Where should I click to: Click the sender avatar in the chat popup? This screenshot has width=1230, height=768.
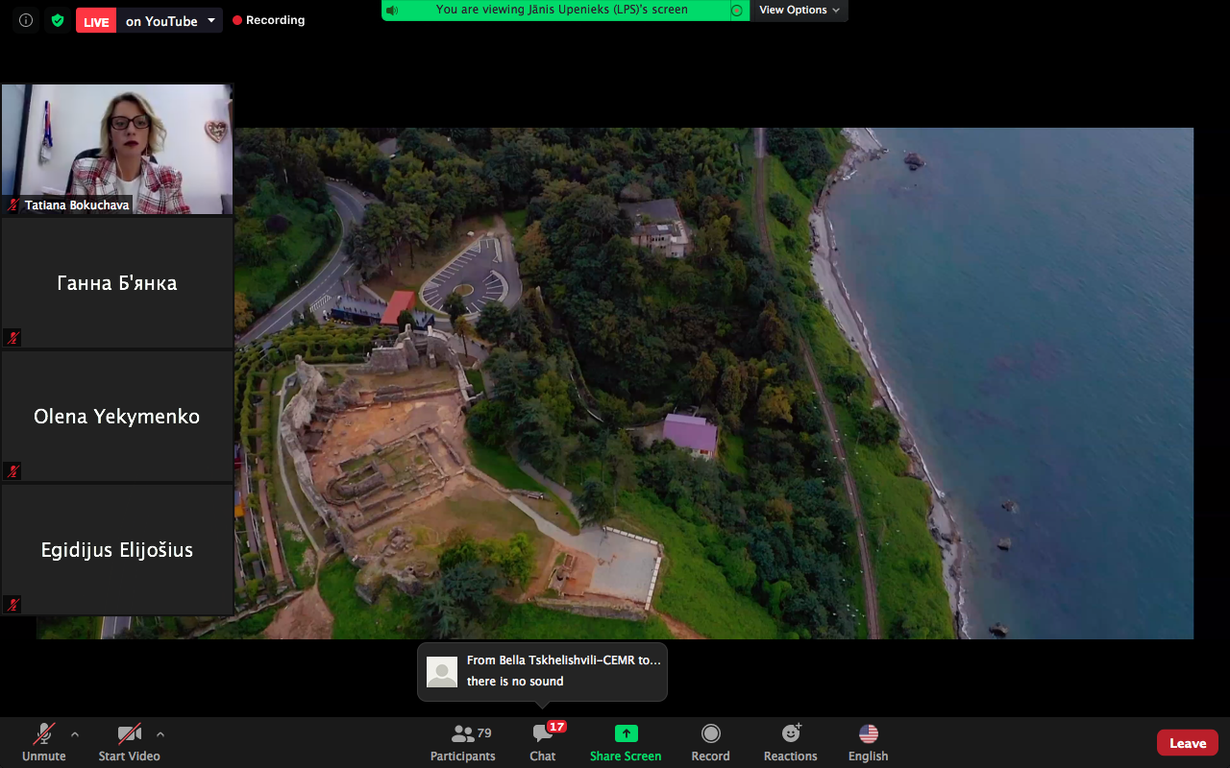click(x=442, y=672)
